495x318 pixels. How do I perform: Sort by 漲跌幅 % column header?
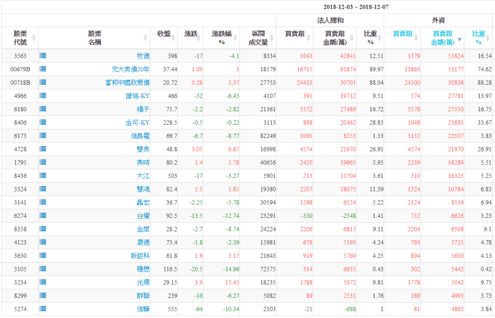(x=222, y=38)
